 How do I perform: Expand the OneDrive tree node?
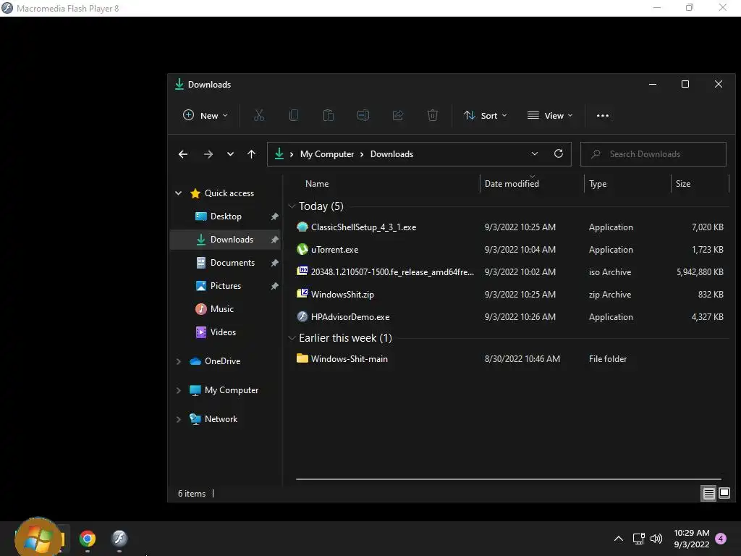coord(179,361)
